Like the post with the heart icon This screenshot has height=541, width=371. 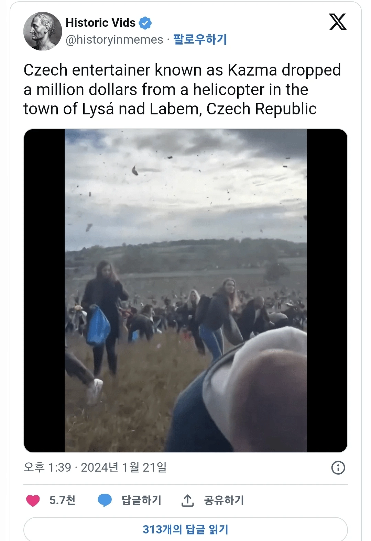(x=33, y=500)
